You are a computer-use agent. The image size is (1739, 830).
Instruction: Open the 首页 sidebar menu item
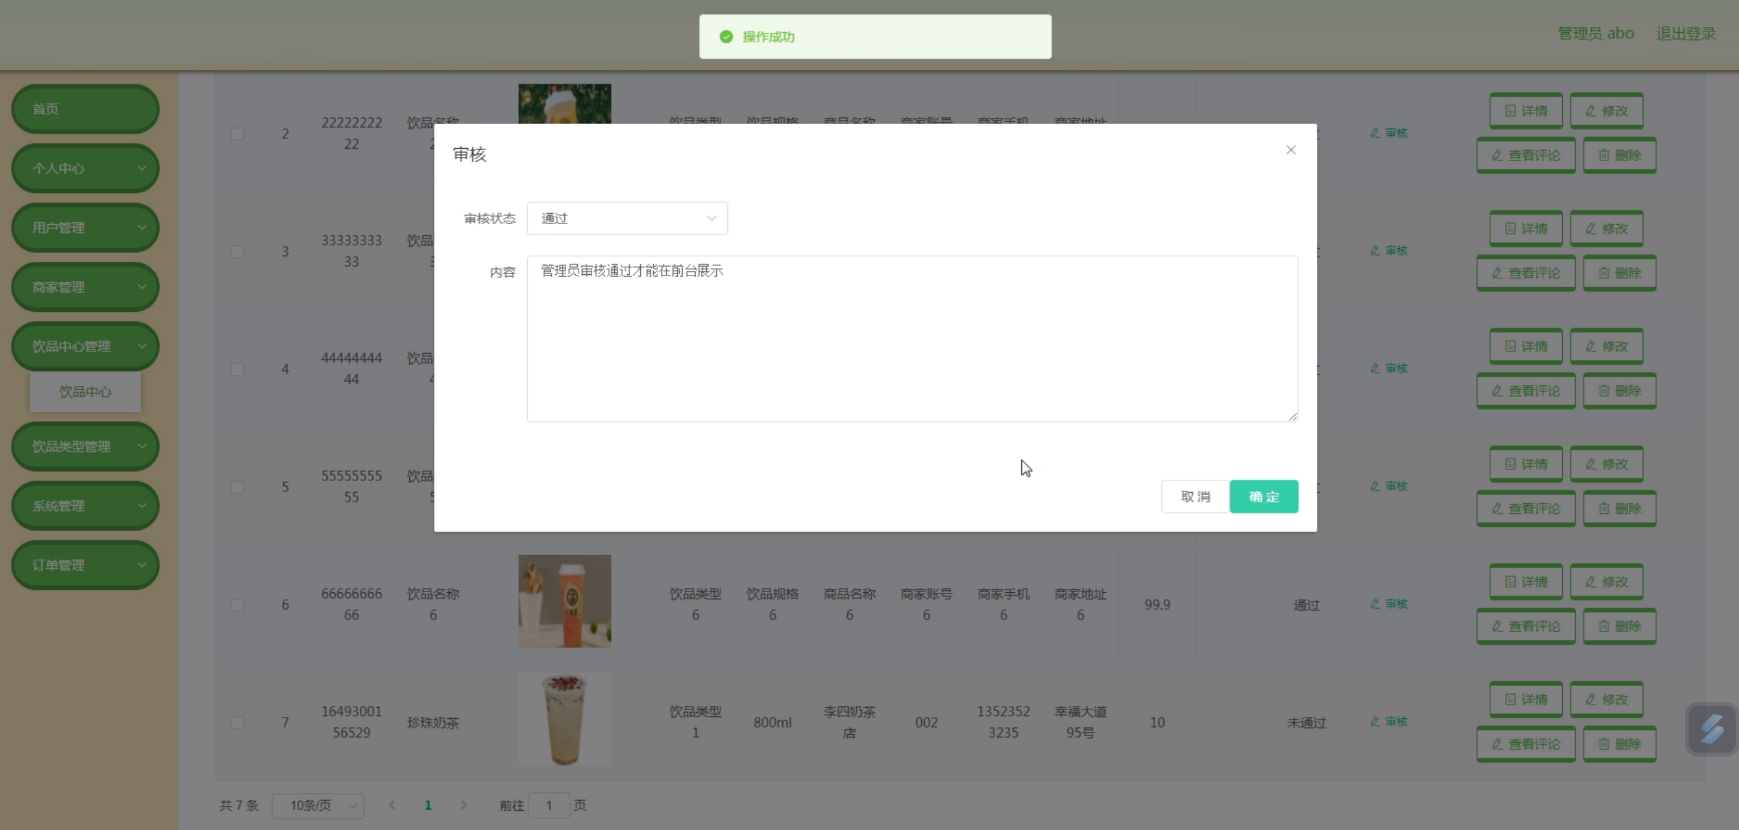(85, 109)
